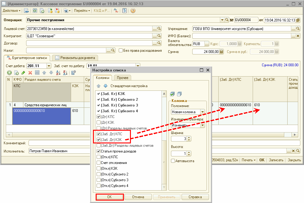Click the refresh toolbar icon

pyautogui.click(x=35, y=11)
